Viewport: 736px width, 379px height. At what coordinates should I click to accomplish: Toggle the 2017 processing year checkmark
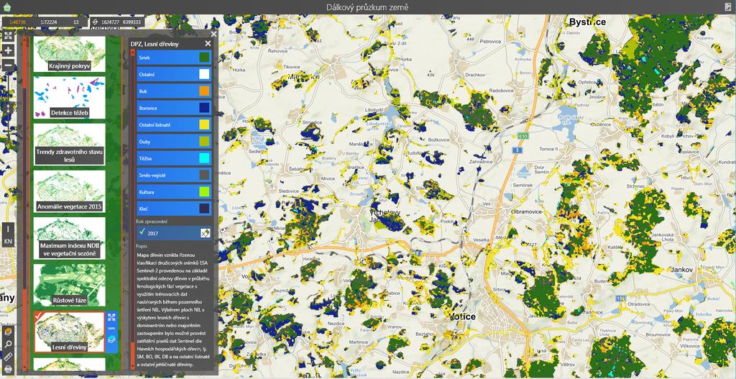(142, 232)
